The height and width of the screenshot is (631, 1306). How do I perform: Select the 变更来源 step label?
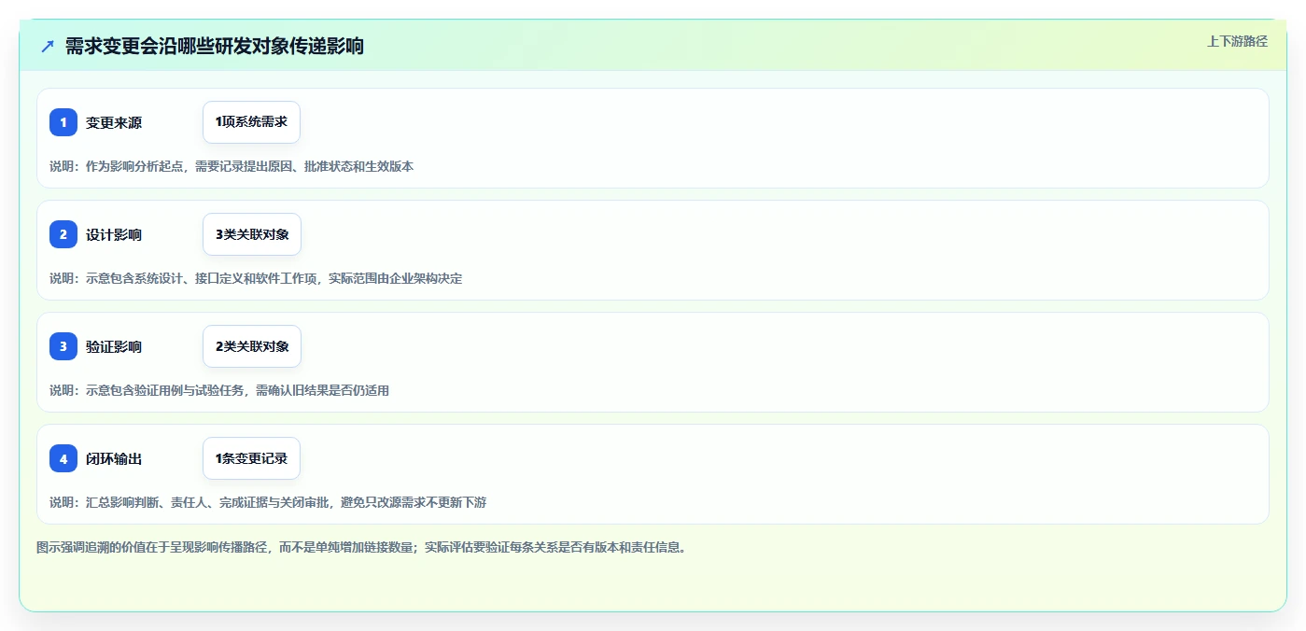coord(114,122)
